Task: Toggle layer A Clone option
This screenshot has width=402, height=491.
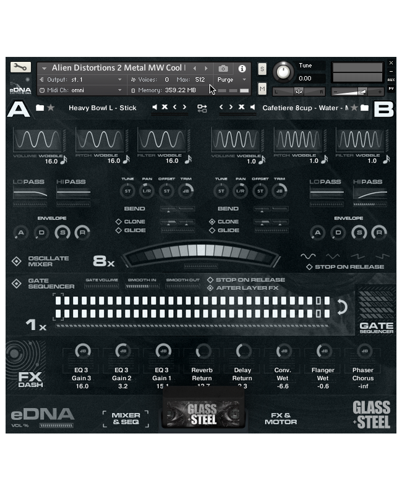Action: 118,222
